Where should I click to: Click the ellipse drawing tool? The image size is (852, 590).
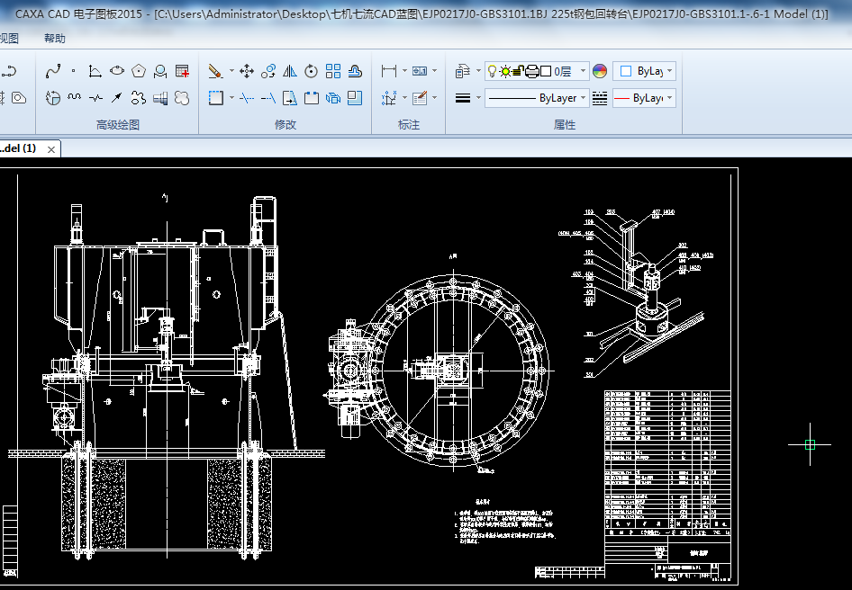coord(117,70)
